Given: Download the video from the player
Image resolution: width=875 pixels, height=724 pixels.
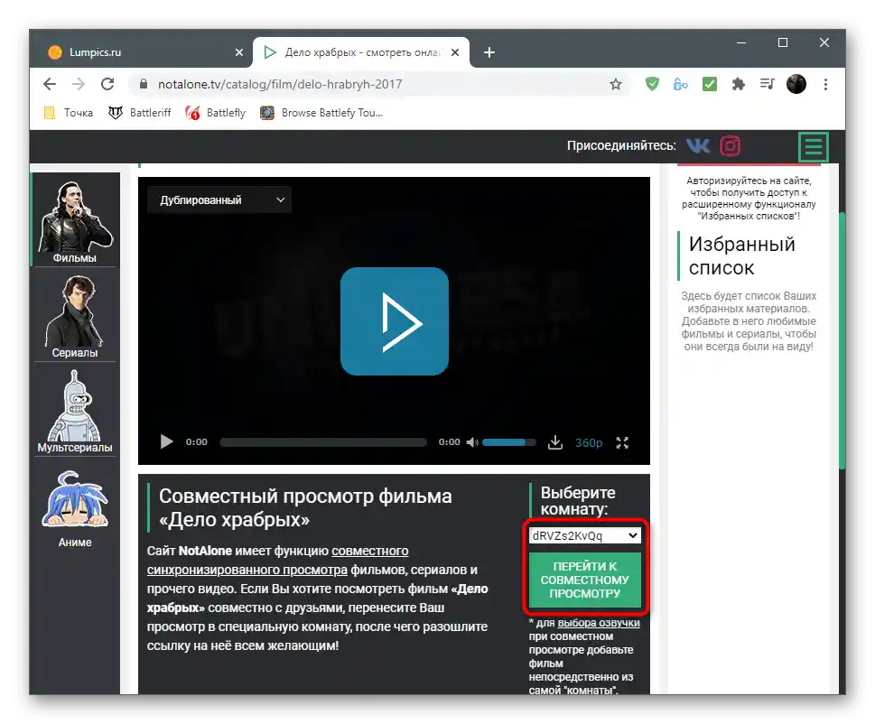Looking at the screenshot, I should coord(554,442).
